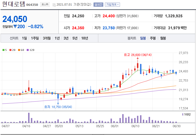This screenshot has width=196, height=135.
Task: Select the 일봉 daily candle chart
Action: pyautogui.click(x=143, y=38)
